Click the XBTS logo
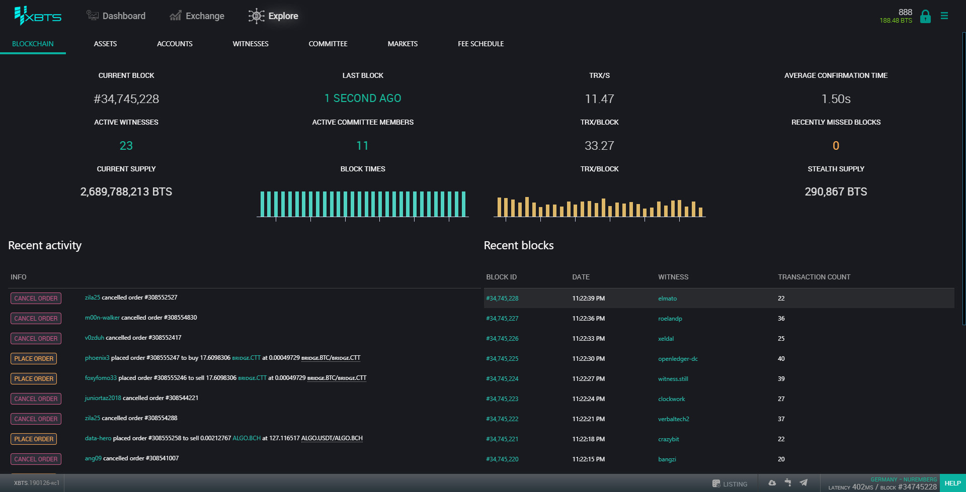 click(38, 16)
